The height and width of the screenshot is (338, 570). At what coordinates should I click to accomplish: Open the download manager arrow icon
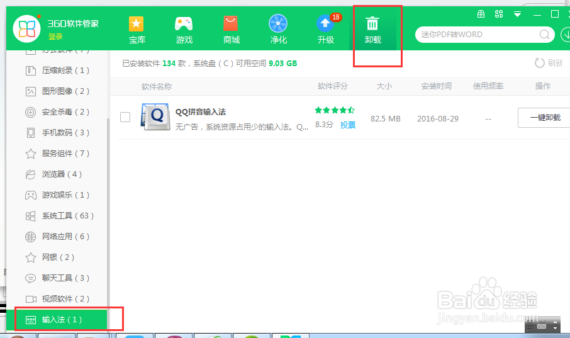(565, 35)
